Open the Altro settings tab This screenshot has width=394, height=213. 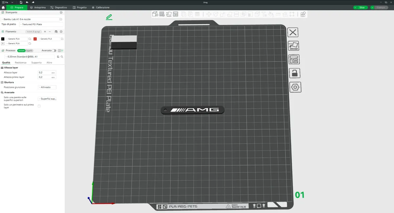pos(49,62)
